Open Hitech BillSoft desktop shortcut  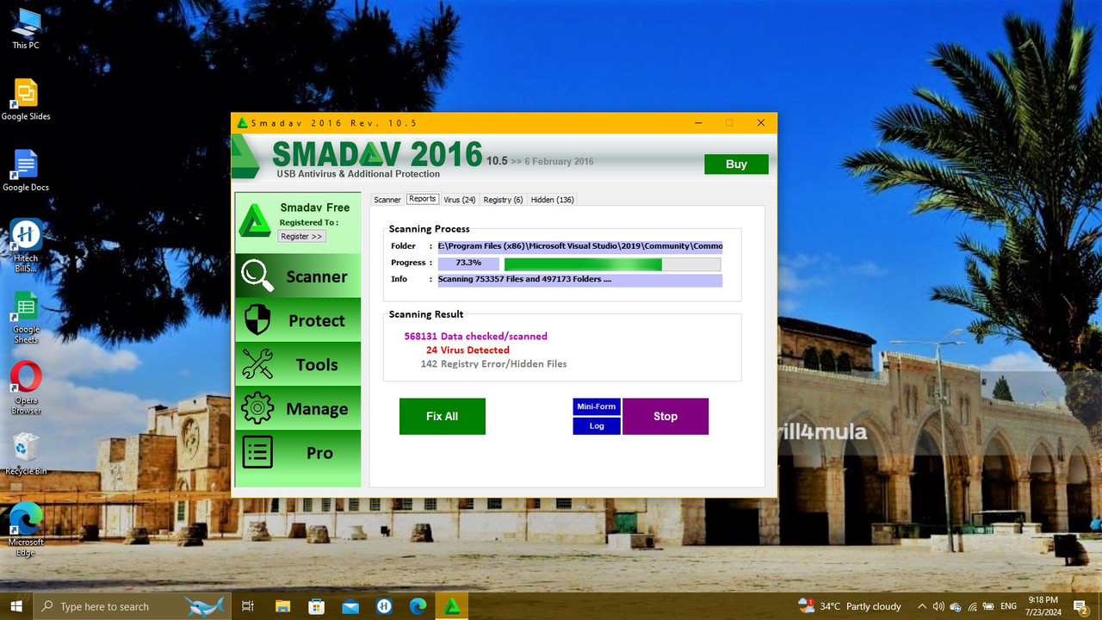(26, 246)
